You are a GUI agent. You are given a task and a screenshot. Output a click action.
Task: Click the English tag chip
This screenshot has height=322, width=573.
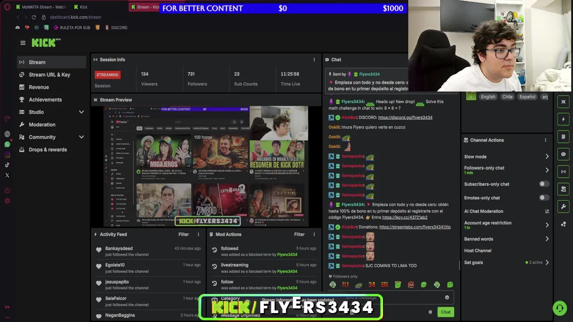coord(488,97)
